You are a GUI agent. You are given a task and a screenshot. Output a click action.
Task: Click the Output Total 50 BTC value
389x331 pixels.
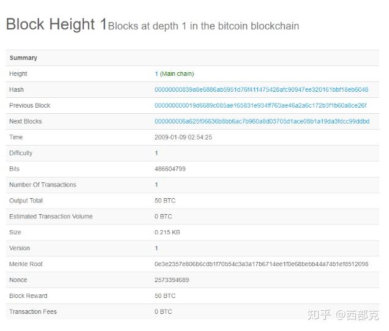(165, 201)
